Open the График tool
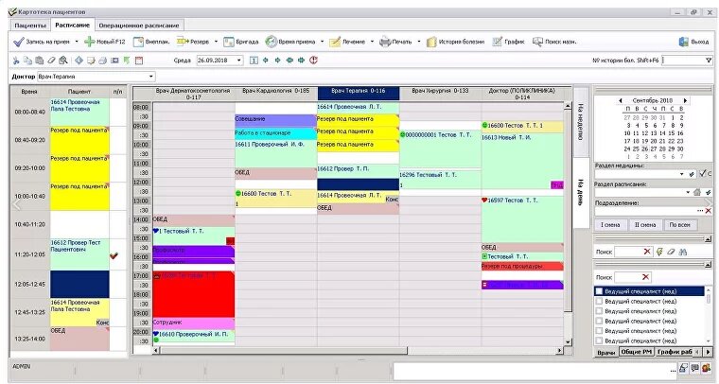 tap(509, 42)
